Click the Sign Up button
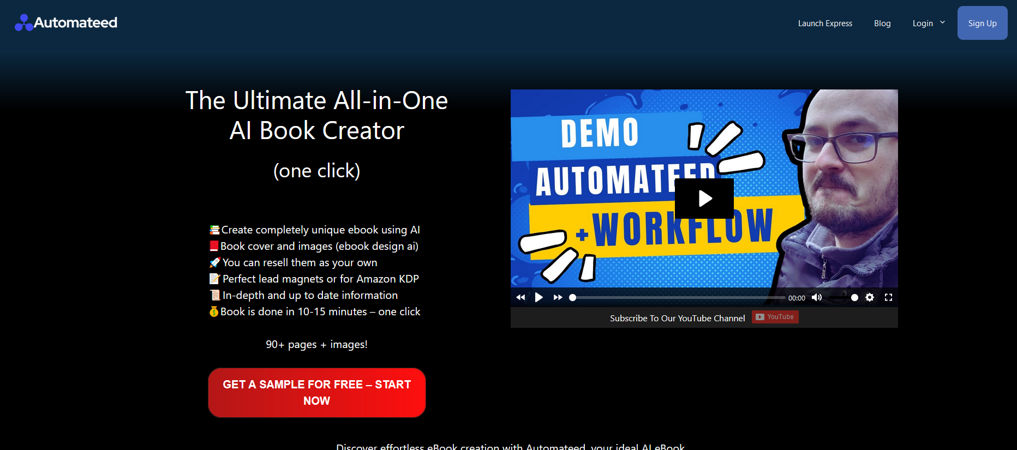This screenshot has width=1017, height=450. (x=982, y=23)
